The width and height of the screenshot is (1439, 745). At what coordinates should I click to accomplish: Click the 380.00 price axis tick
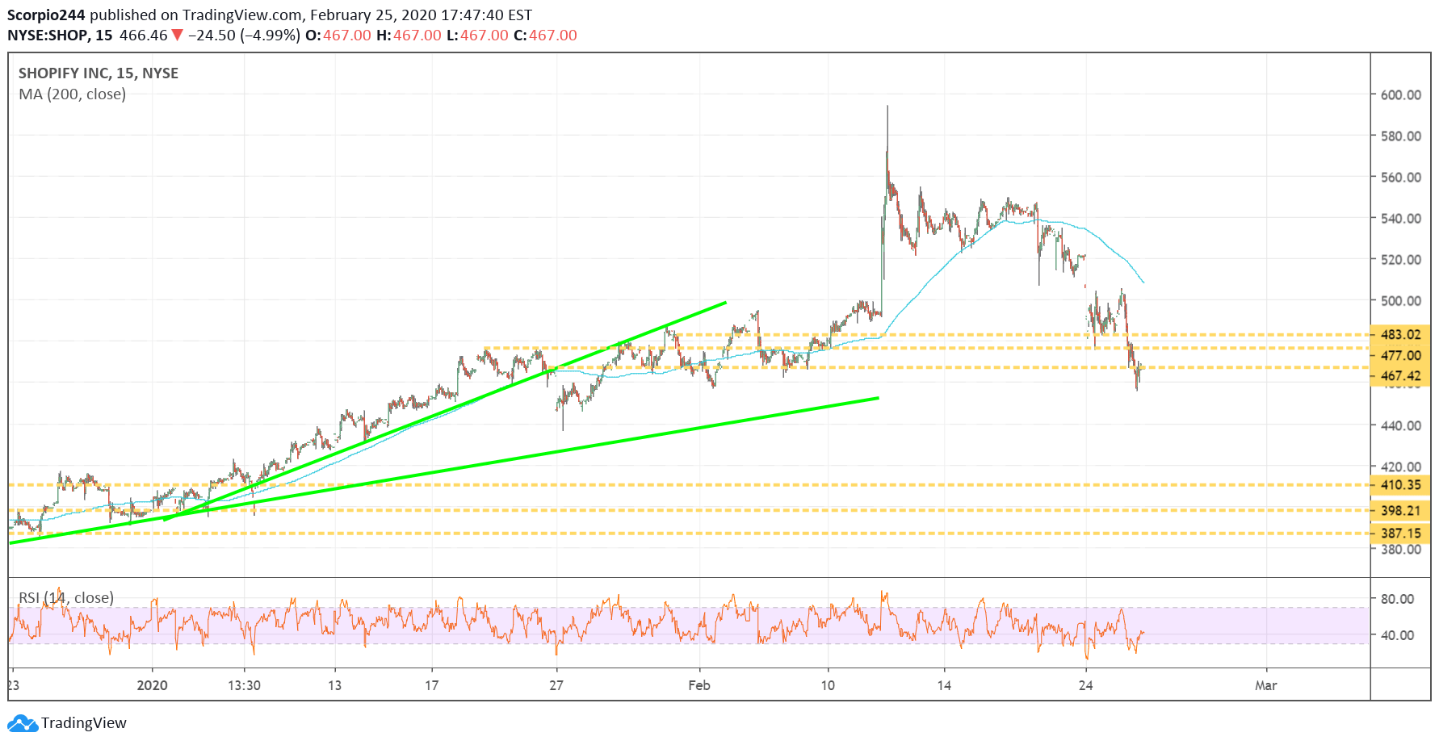tap(1401, 550)
